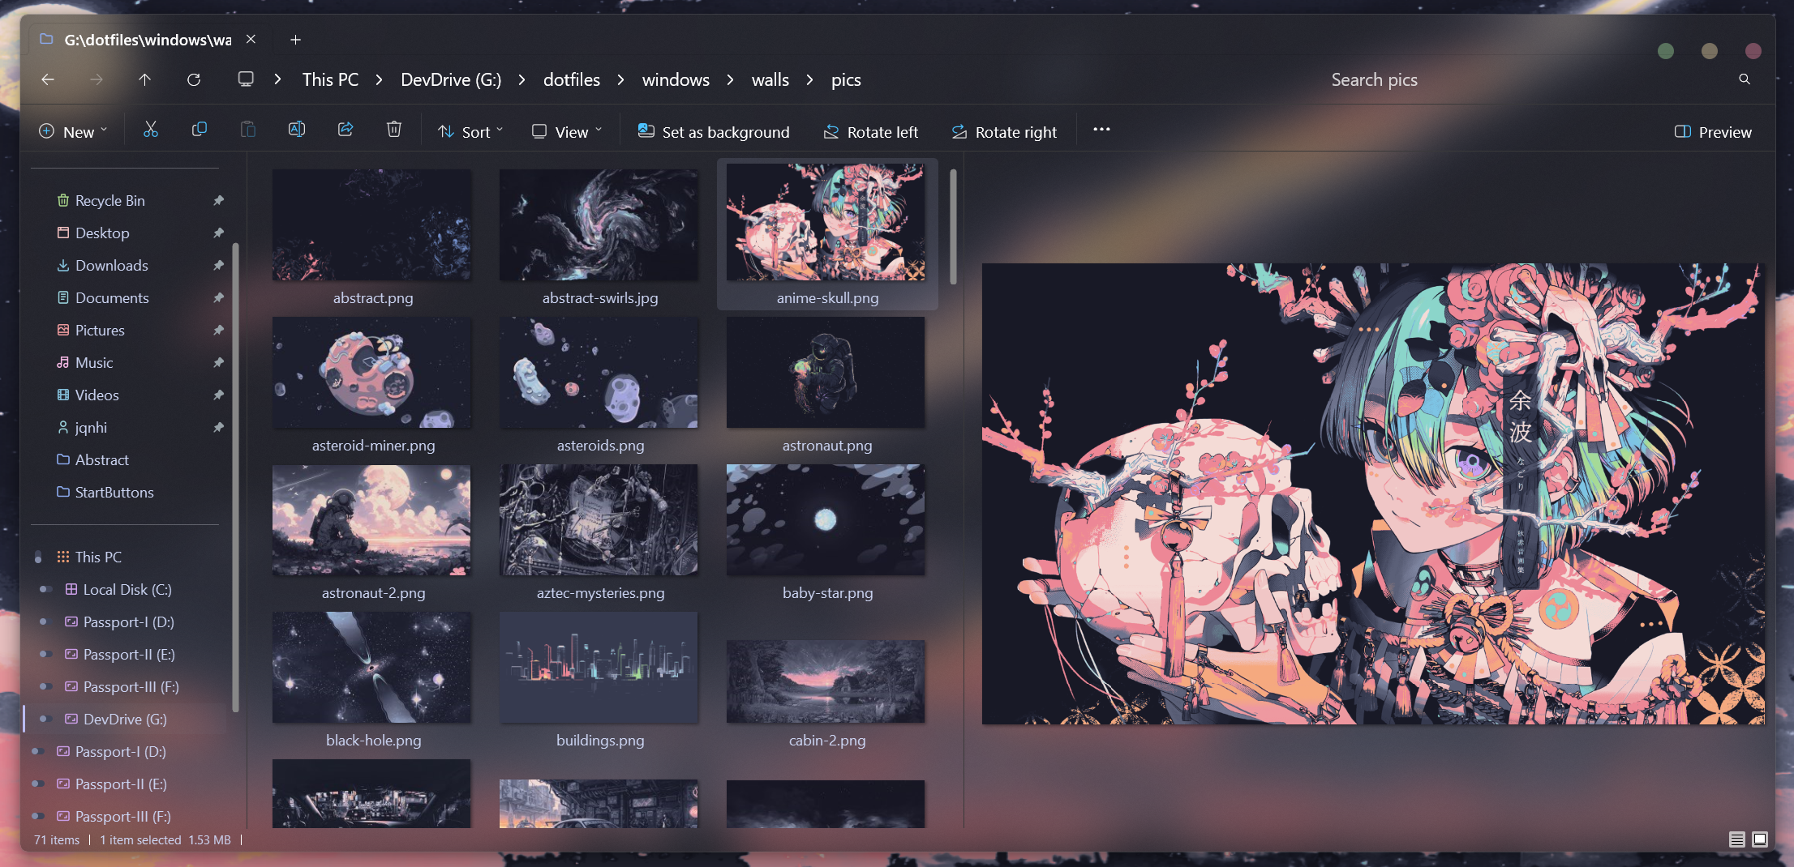This screenshot has height=867, width=1794.
Task: Open Videos in quick access
Action: click(97, 395)
